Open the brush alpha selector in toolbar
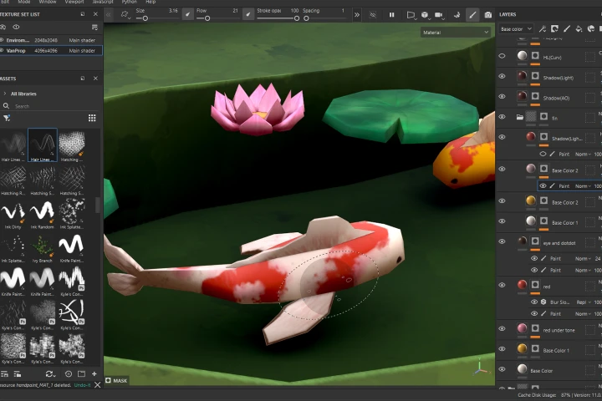The height and width of the screenshot is (401, 602). click(x=125, y=14)
